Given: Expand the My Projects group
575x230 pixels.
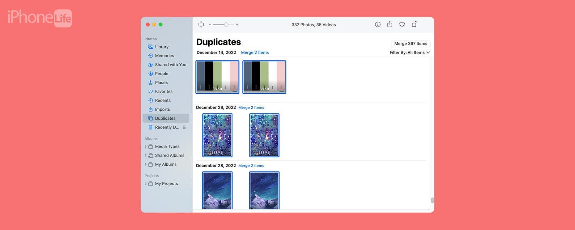Looking at the screenshot, I should [145, 184].
